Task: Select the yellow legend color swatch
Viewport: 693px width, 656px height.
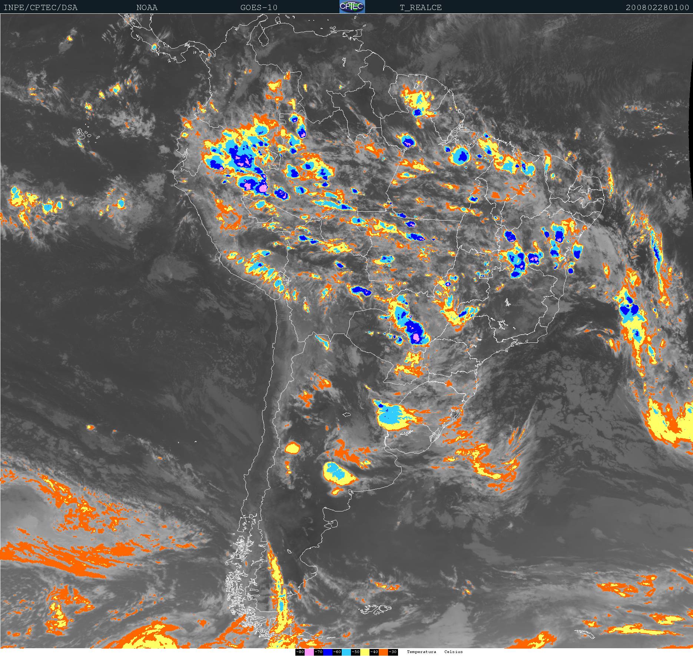Action: (x=365, y=652)
